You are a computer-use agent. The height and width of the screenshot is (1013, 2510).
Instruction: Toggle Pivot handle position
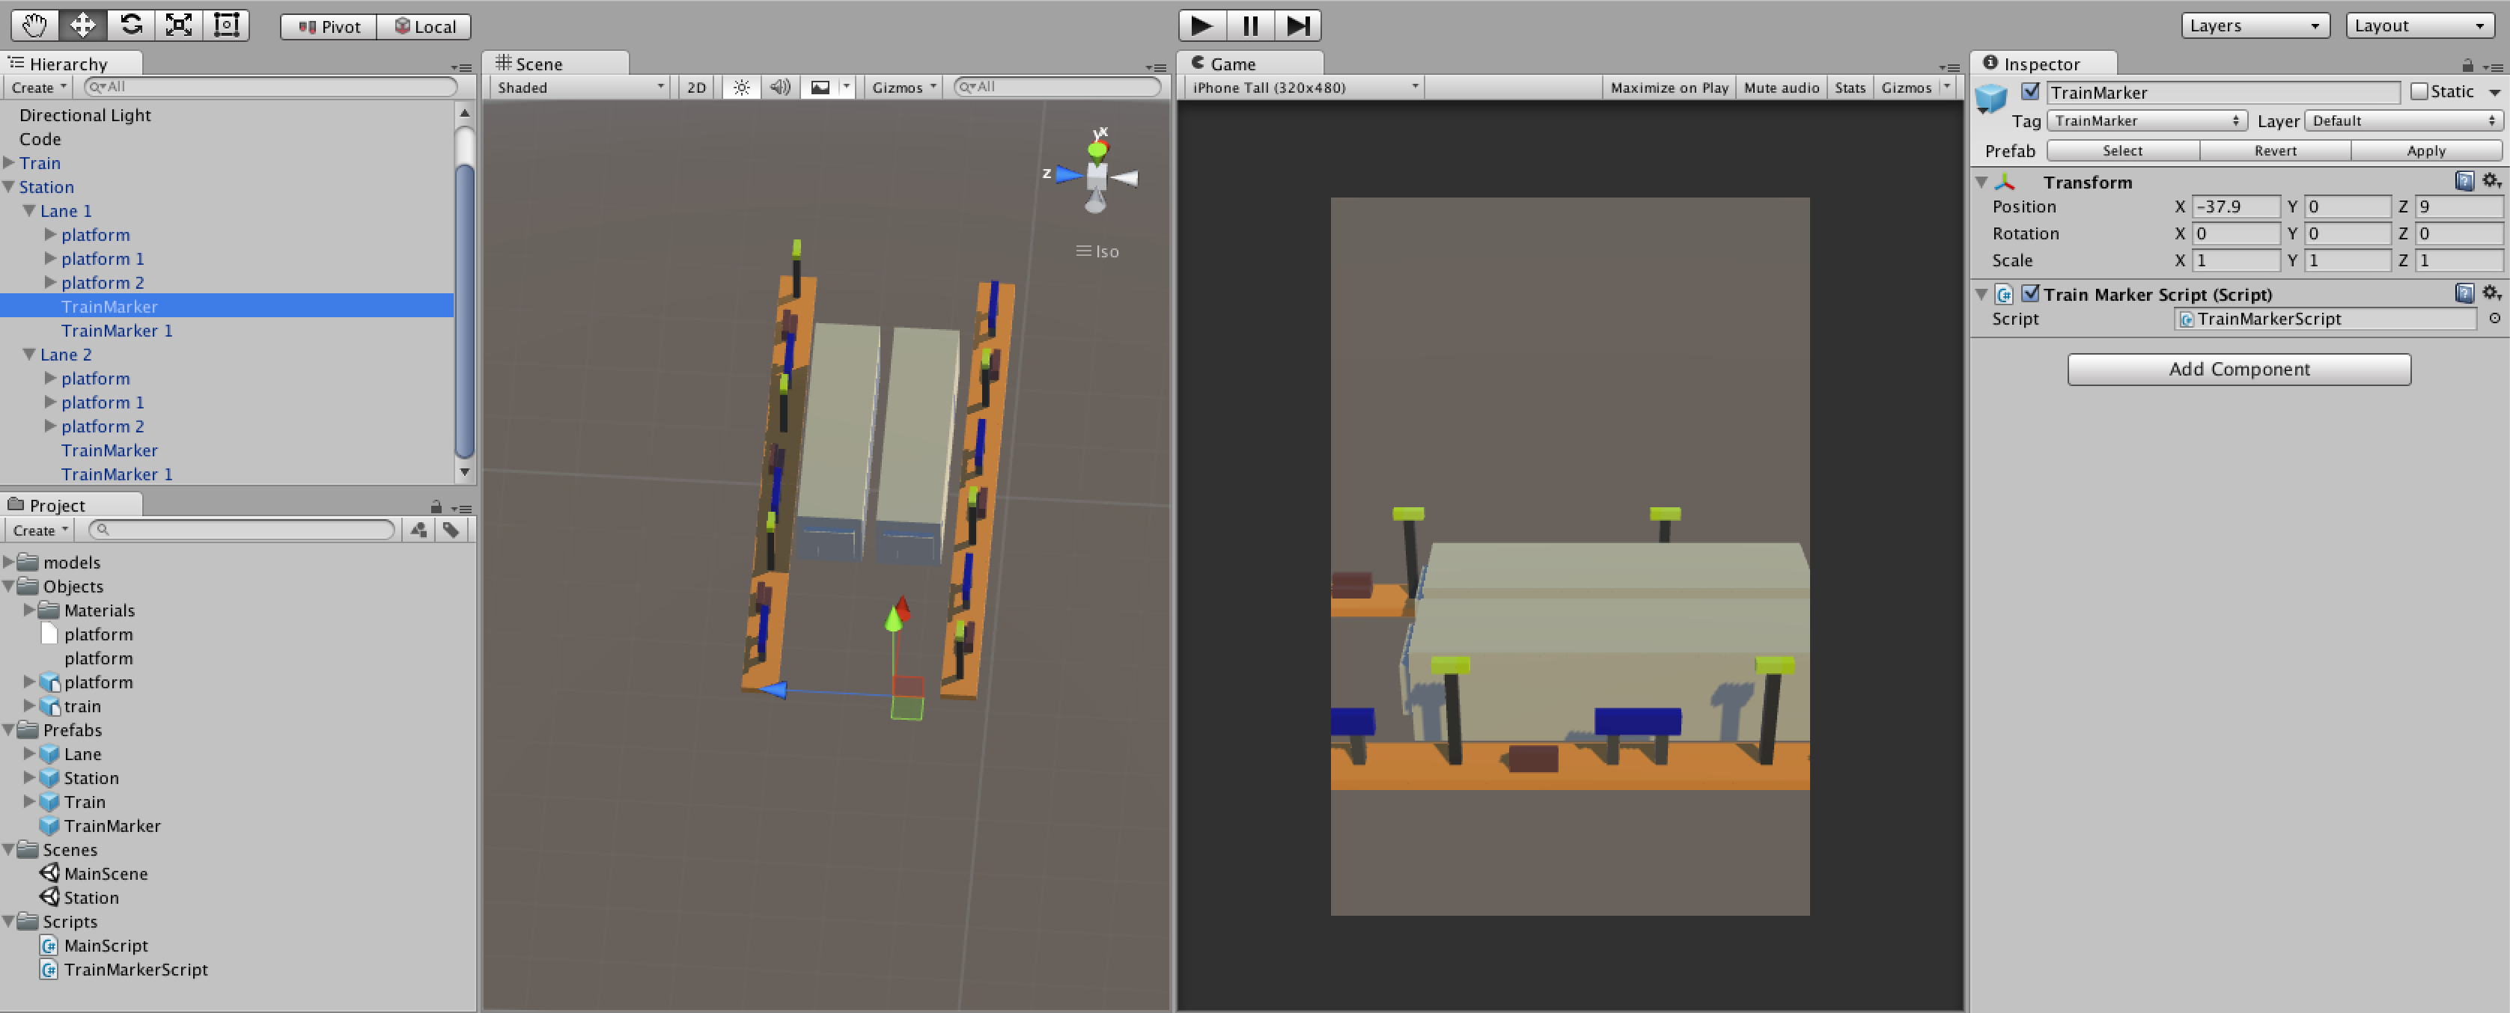329,26
